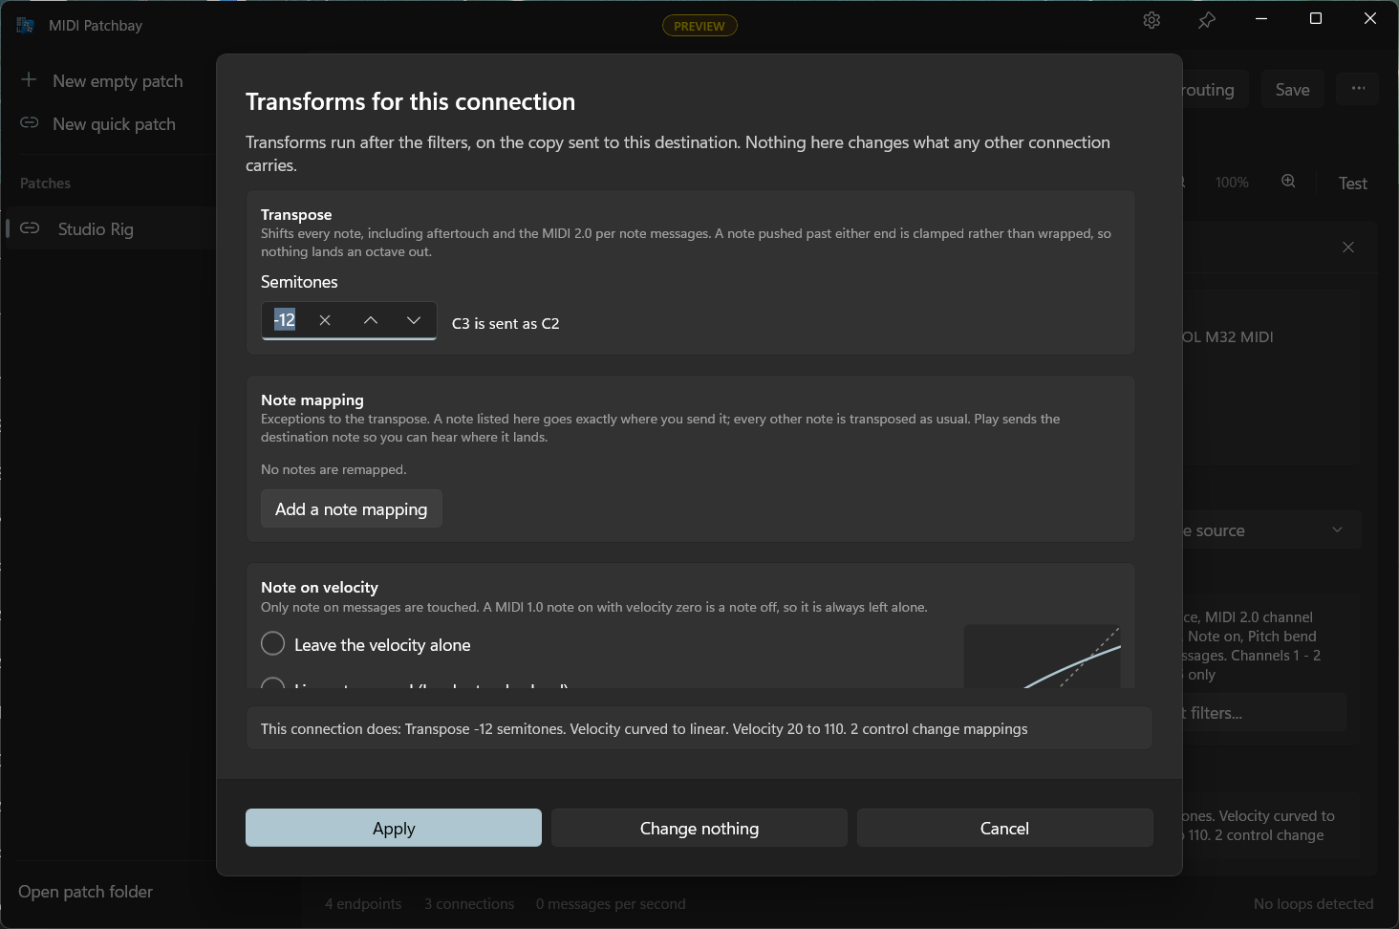Screen dimensions: 1399x929
Task: Click No loops detected status
Action: 1314,904
